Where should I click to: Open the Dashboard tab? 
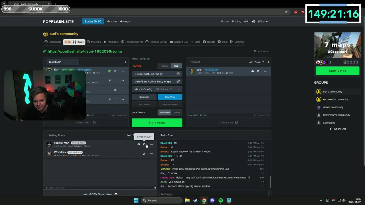53,42
